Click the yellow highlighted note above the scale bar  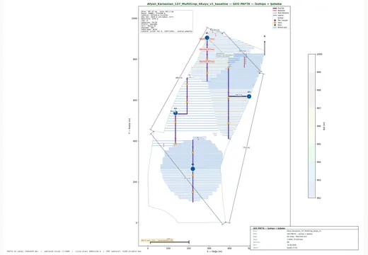click(157, 240)
